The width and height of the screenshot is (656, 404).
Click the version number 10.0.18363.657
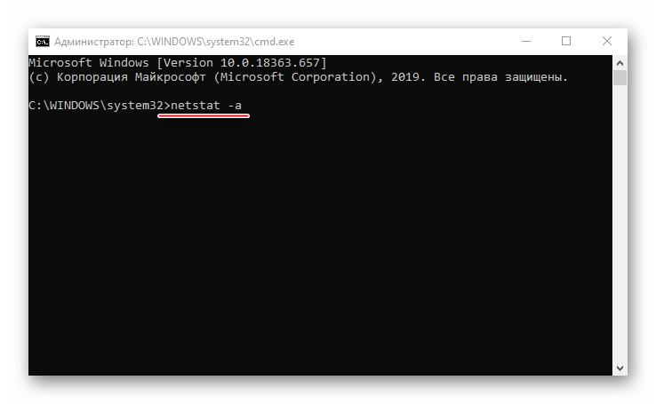point(270,63)
